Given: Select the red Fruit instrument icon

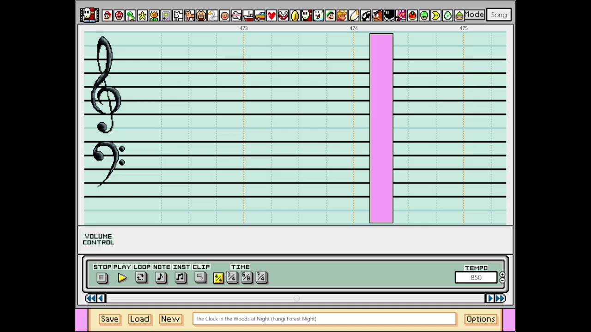Looking at the screenshot, I should point(412,15).
